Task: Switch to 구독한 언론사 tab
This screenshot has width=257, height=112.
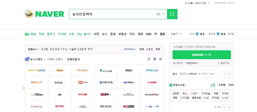Action: [x=55, y=59]
